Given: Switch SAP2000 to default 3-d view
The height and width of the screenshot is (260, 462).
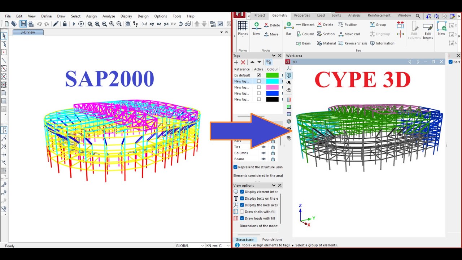Looking at the screenshot, I should [x=144, y=24].
